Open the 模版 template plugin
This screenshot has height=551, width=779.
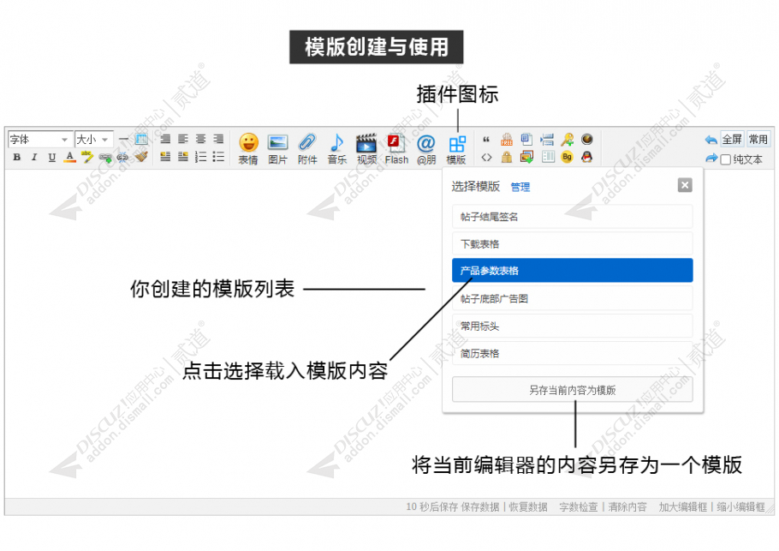pos(456,149)
